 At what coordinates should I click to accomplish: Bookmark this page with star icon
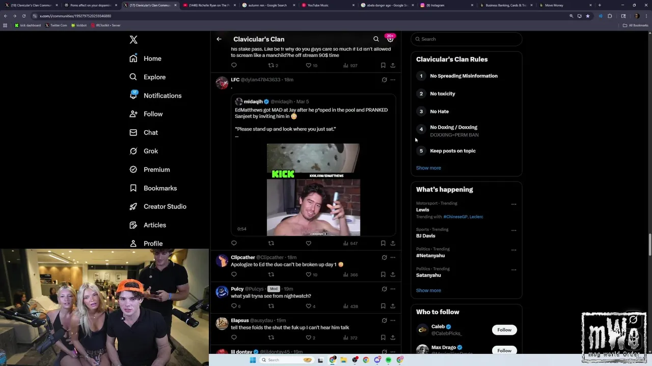click(587, 16)
